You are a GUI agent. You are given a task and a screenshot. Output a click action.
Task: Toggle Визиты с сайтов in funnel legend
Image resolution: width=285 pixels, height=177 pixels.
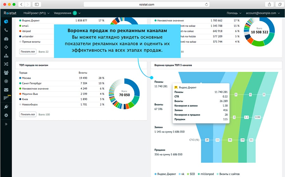pos(228,174)
